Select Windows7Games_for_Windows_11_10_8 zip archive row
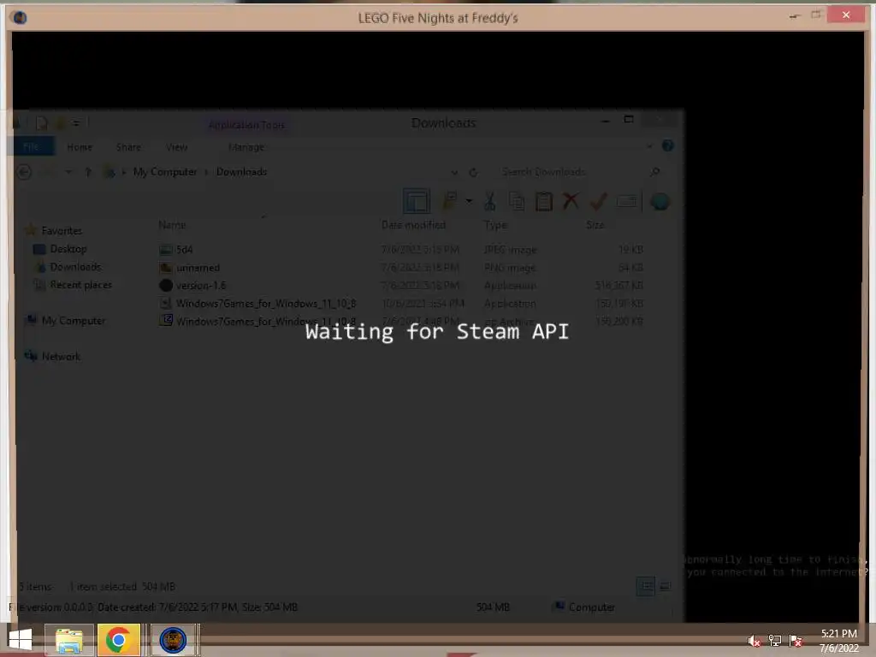The image size is (876, 657). pyautogui.click(x=400, y=322)
